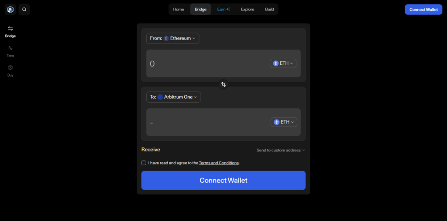Expand the From: Ethereum network dropdown

coord(173,38)
